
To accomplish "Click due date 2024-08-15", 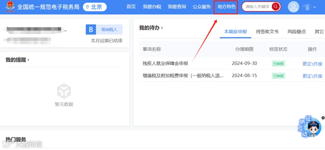I will pos(244,76).
